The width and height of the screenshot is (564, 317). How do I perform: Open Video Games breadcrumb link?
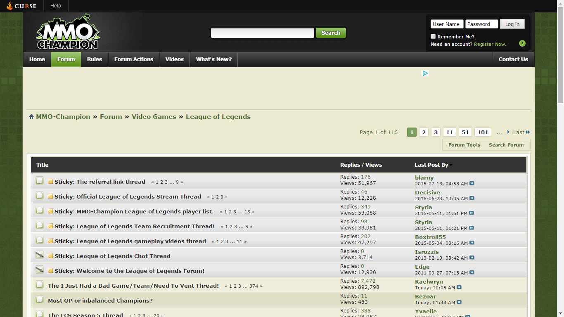[154, 117]
